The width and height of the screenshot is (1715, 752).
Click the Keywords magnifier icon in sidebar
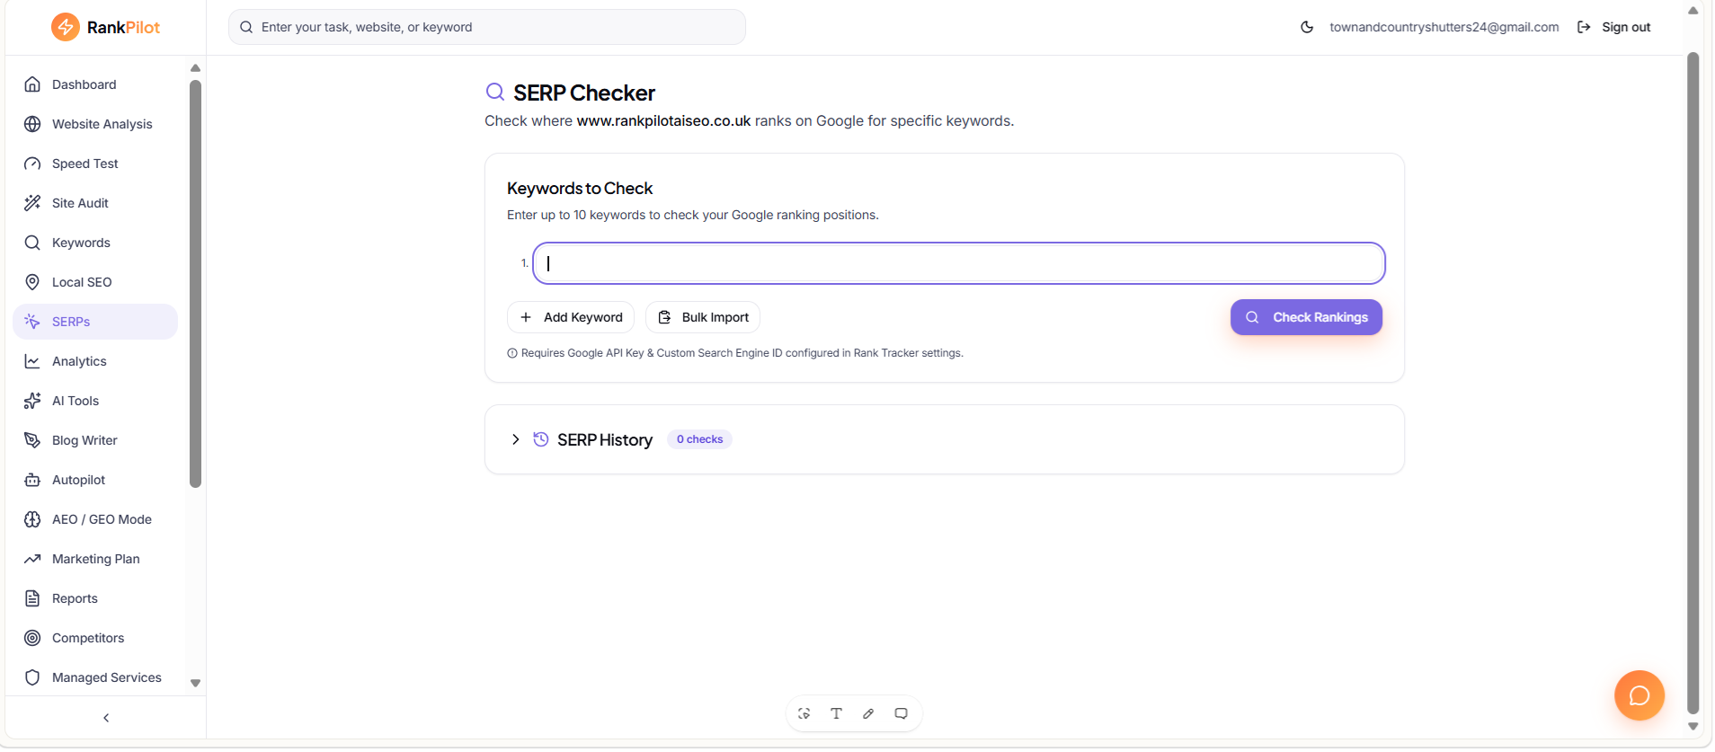click(32, 243)
